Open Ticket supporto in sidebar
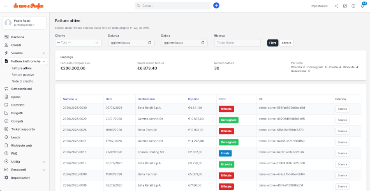Image resolution: width=370 pixels, height=191 pixels. [23, 129]
